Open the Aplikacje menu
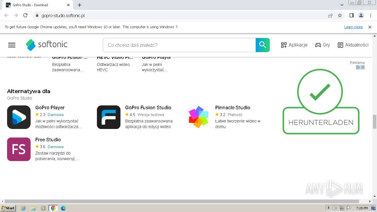Screen dimensions: 377x212 tap(294, 45)
